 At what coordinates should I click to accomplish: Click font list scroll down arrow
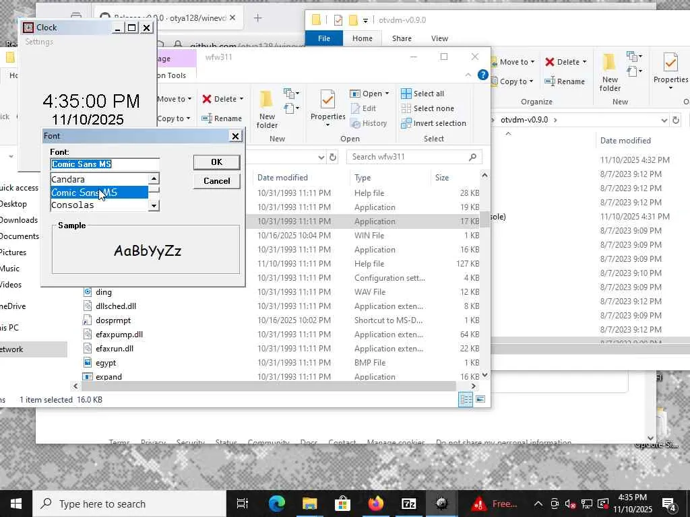[154, 205]
